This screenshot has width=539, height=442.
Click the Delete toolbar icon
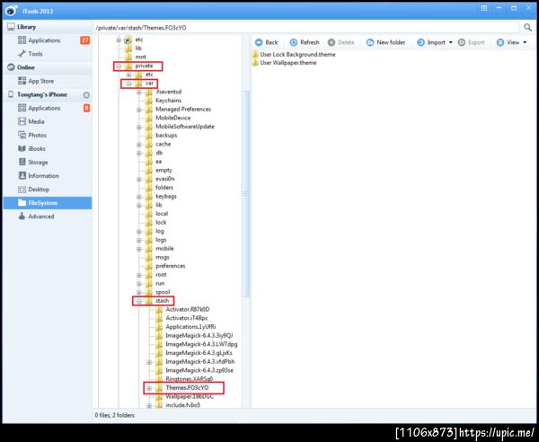331,42
